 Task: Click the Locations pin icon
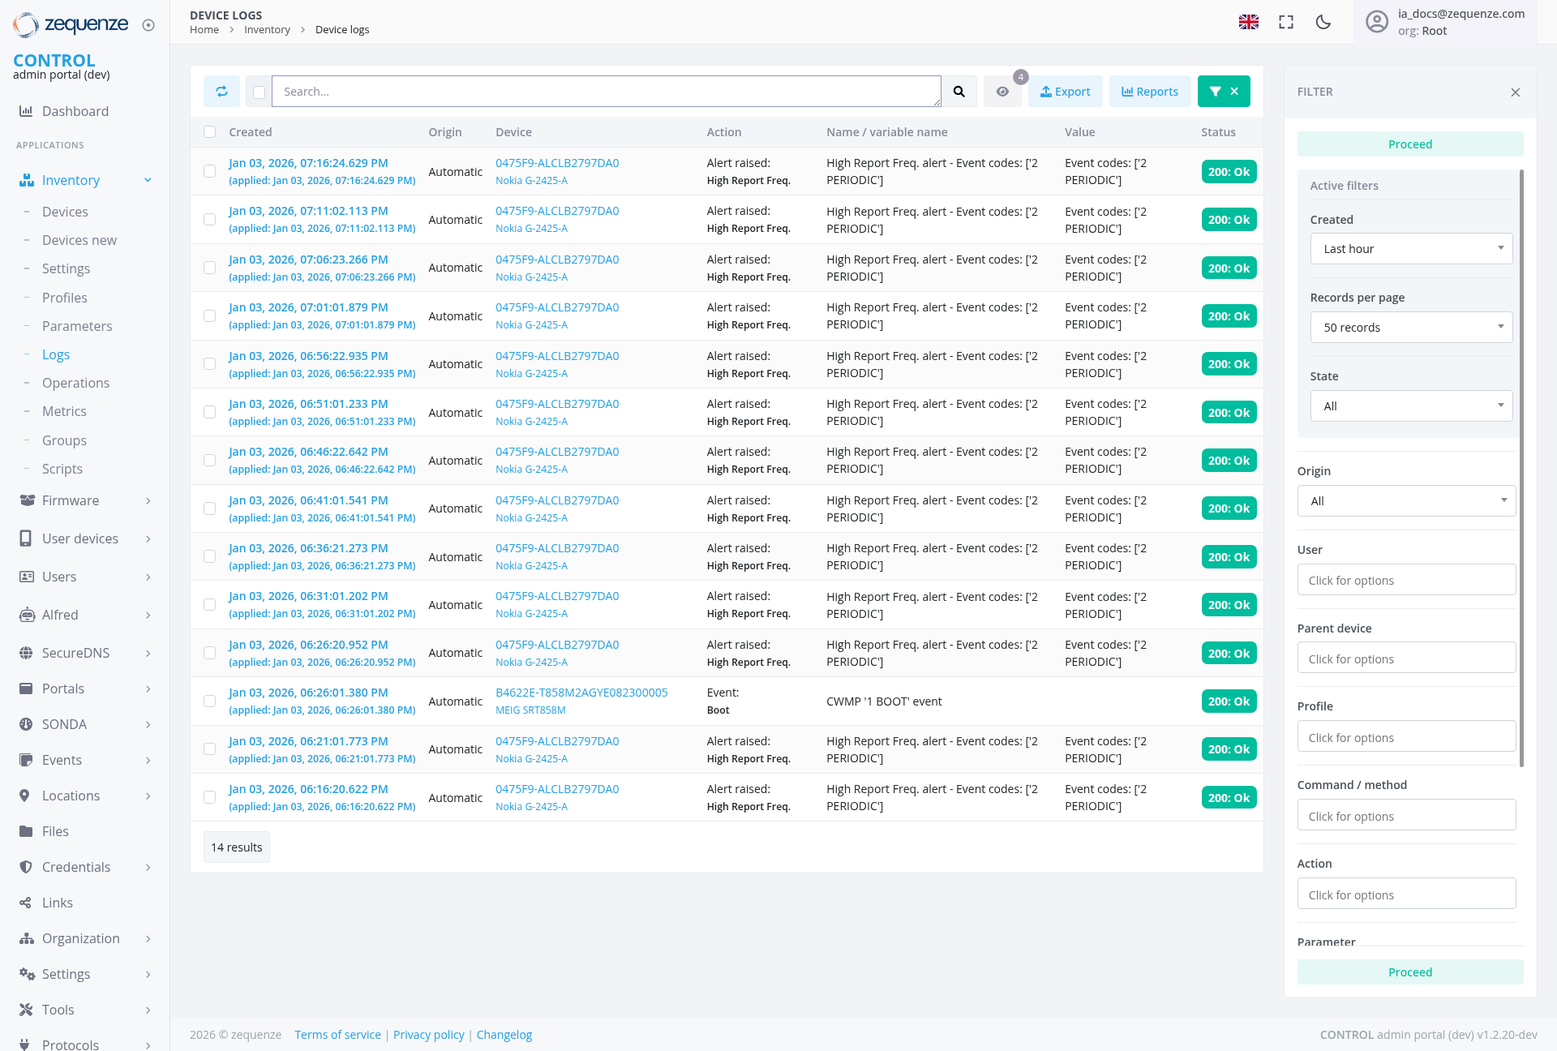coord(25,796)
